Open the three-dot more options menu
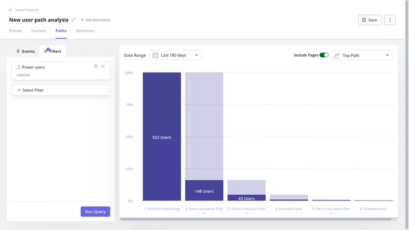 point(390,20)
